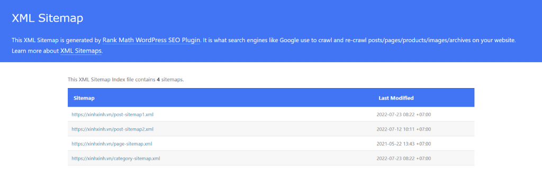Follow the XML Sitemaps learn more link
This screenshot has width=542, height=193.
[81, 51]
